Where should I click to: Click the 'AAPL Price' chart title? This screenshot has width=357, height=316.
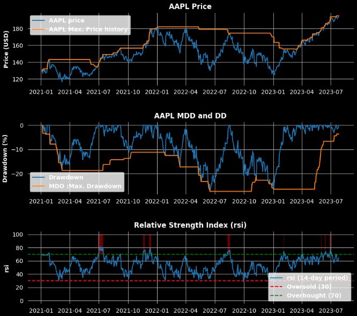click(190, 6)
